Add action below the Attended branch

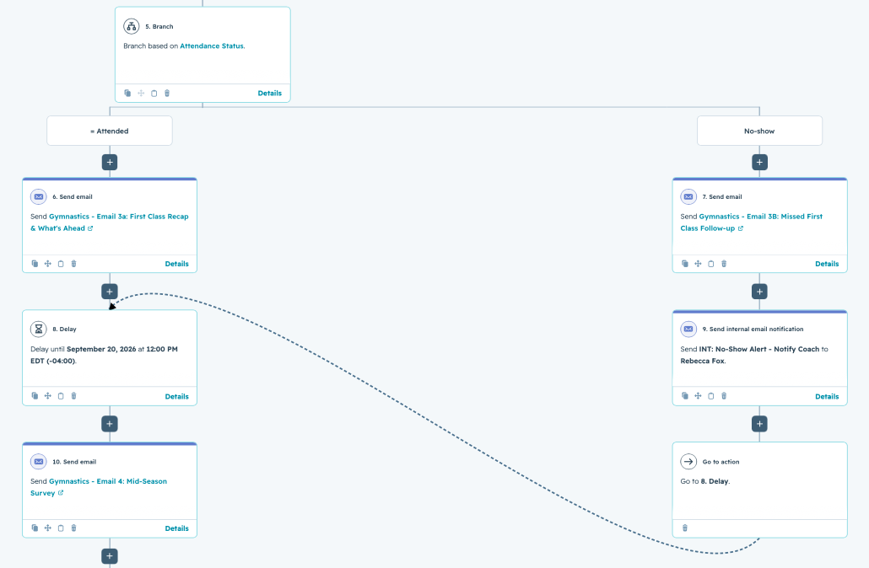110,162
